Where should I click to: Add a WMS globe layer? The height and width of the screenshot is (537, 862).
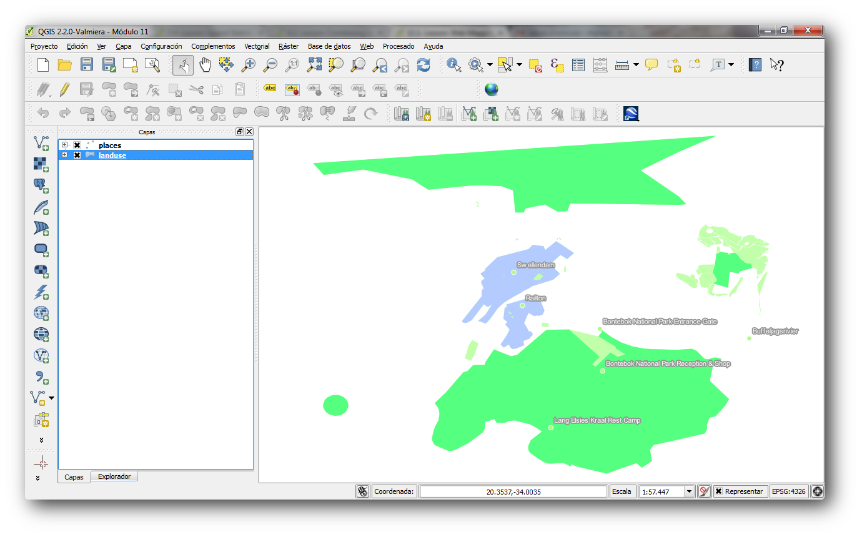pos(41,313)
